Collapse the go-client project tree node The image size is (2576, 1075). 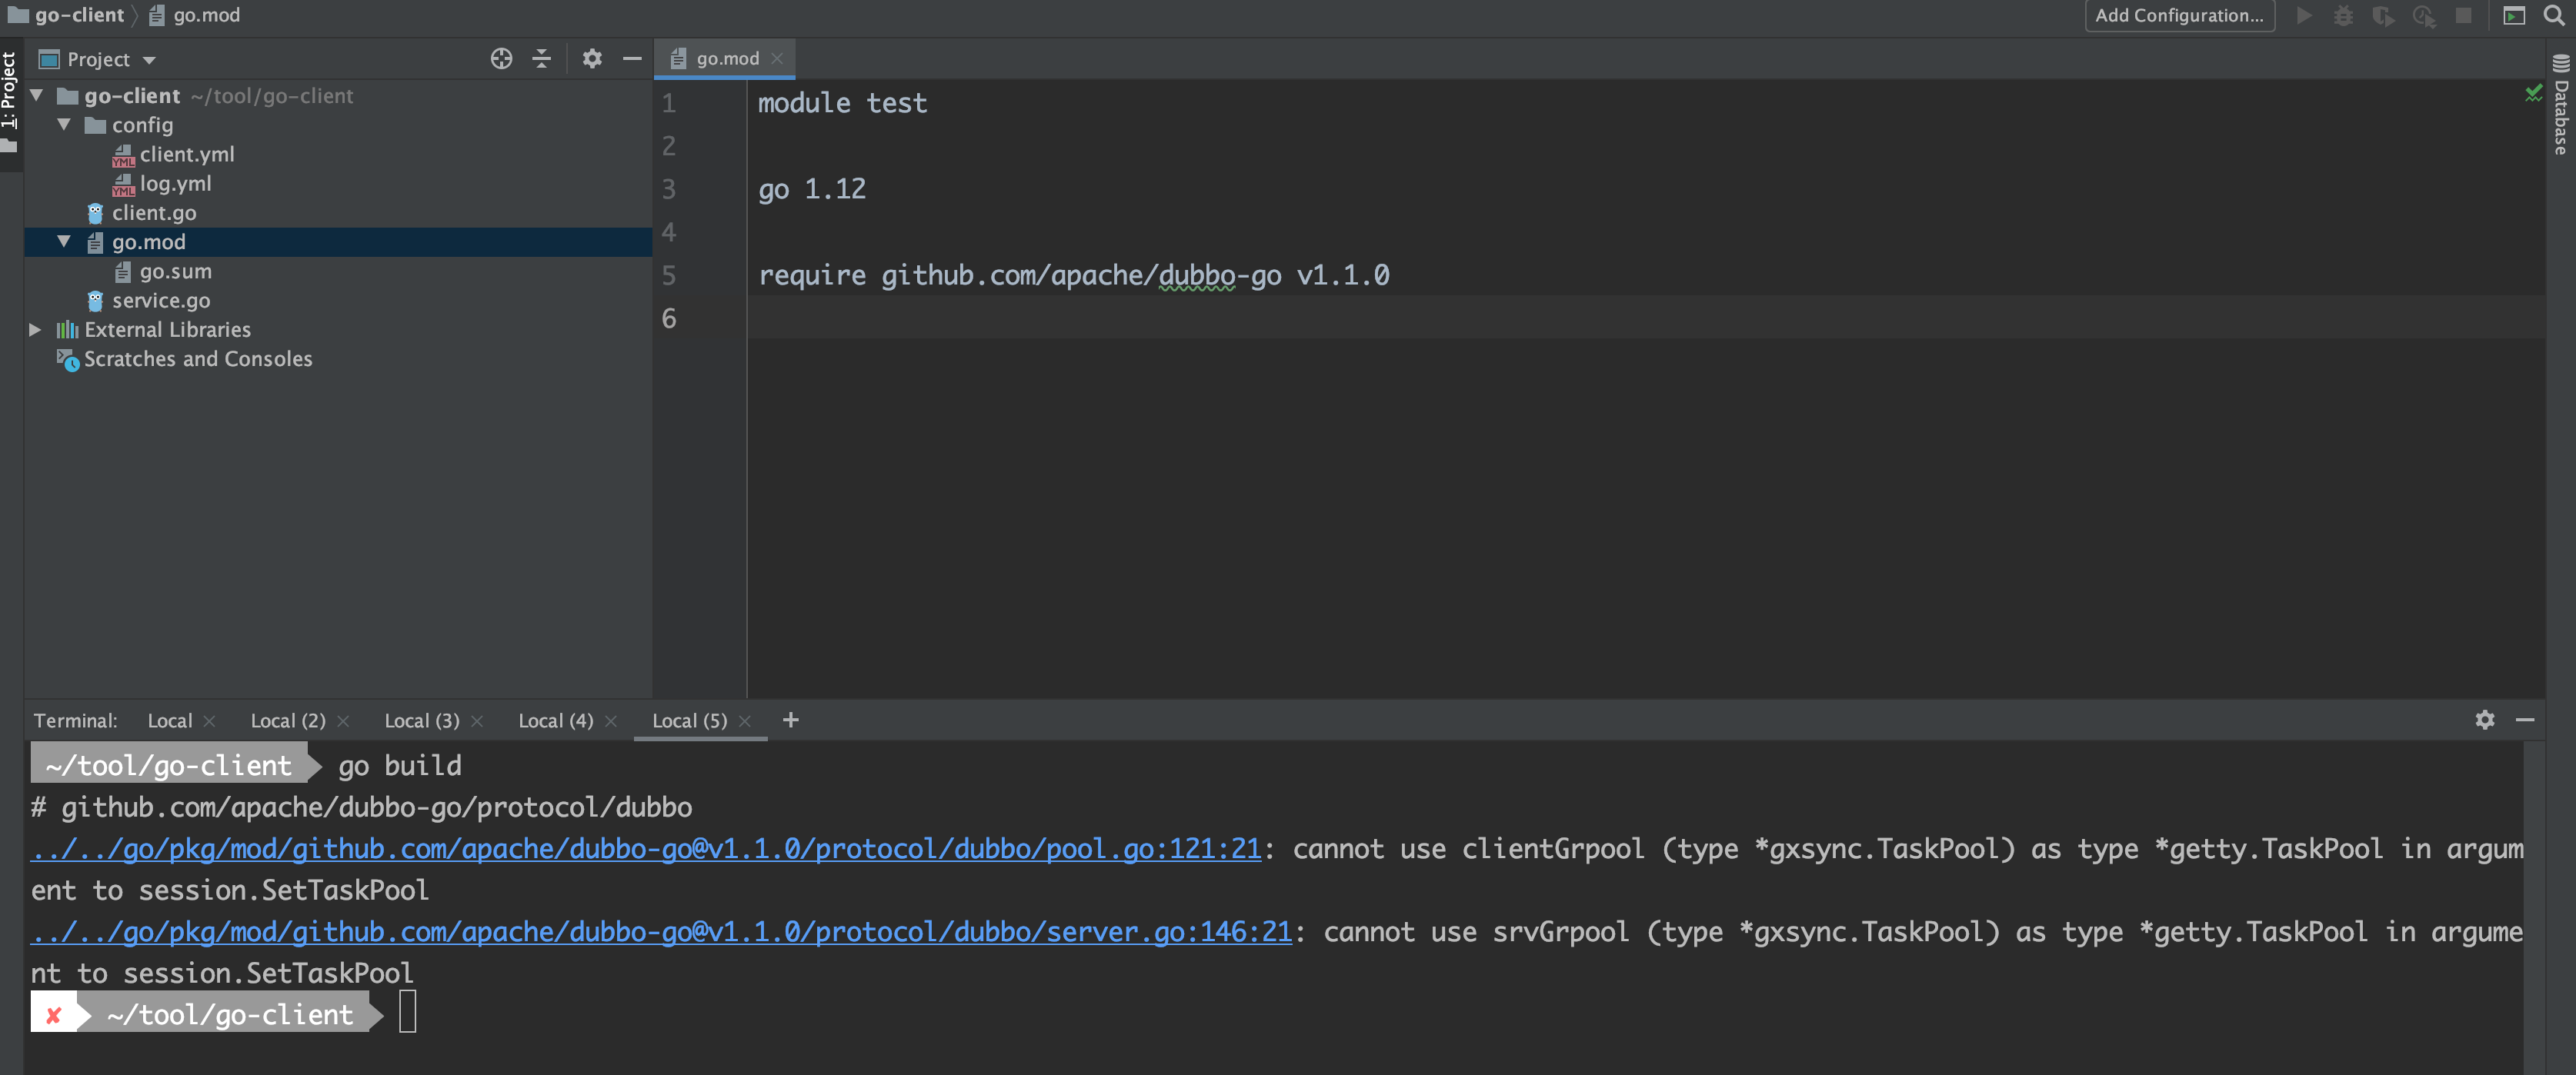point(36,95)
